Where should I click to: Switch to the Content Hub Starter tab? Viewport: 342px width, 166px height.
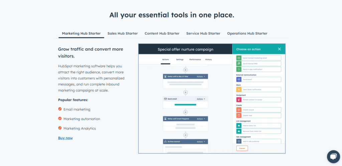tap(162, 34)
